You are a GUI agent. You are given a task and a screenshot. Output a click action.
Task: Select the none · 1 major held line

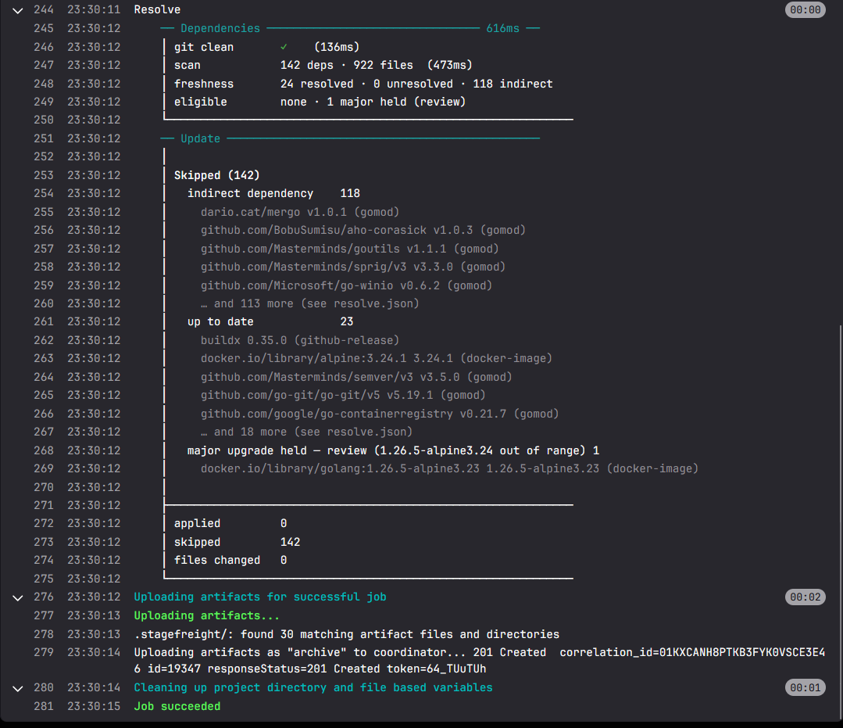[373, 102]
